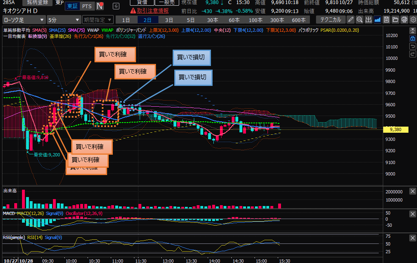Click the 出 volume display icon
Viewport: 417px width, 263px height.
pyautogui.click(x=369, y=20)
